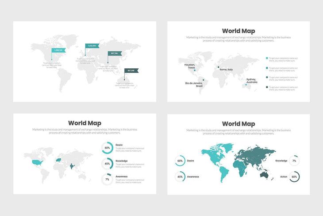Click the 1,098,765 flag over North America
The width and height of the screenshot is (323, 216).
coord(58,50)
